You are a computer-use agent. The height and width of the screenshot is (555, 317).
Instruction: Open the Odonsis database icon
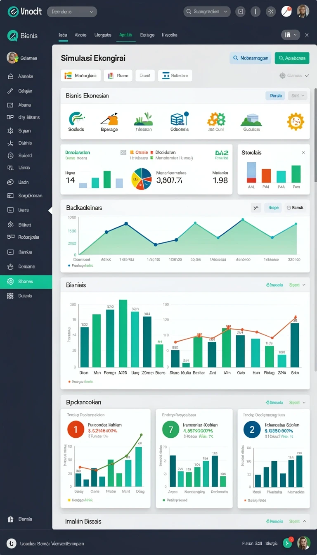(179, 119)
